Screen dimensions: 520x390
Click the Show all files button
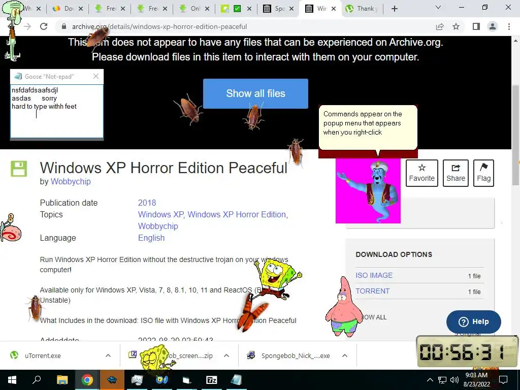click(255, 93)
